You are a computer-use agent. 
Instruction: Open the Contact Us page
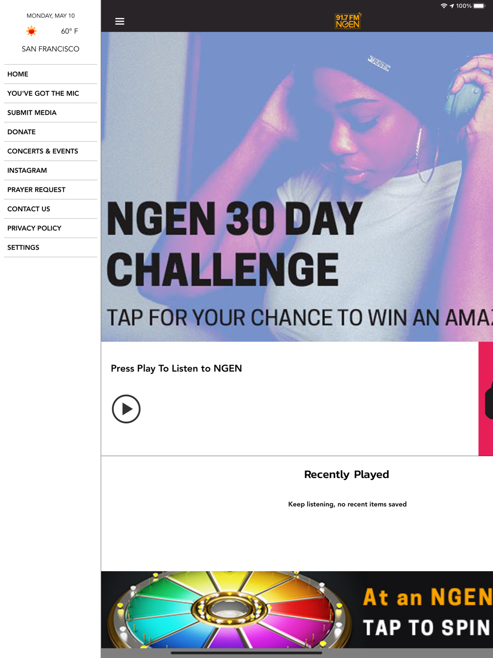click(x=50, y=209)
